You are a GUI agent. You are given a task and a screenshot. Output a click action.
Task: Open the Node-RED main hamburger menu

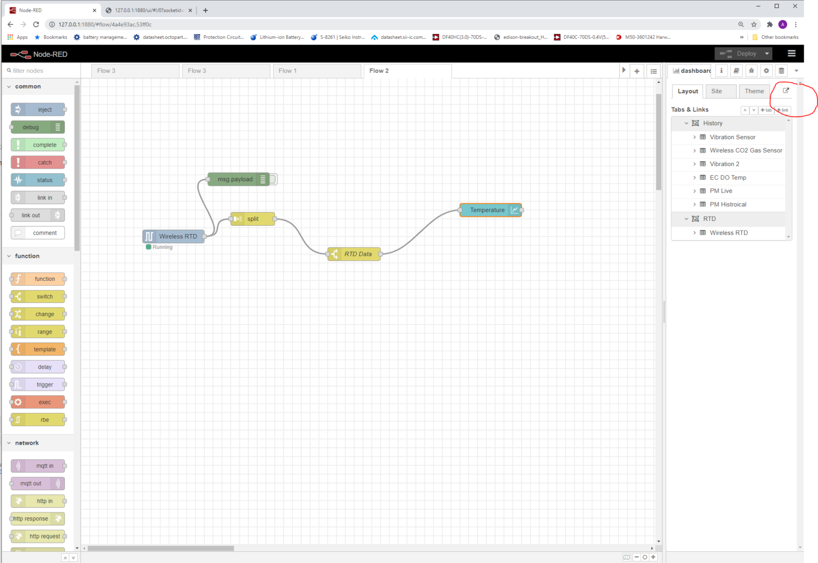(791, 53)
